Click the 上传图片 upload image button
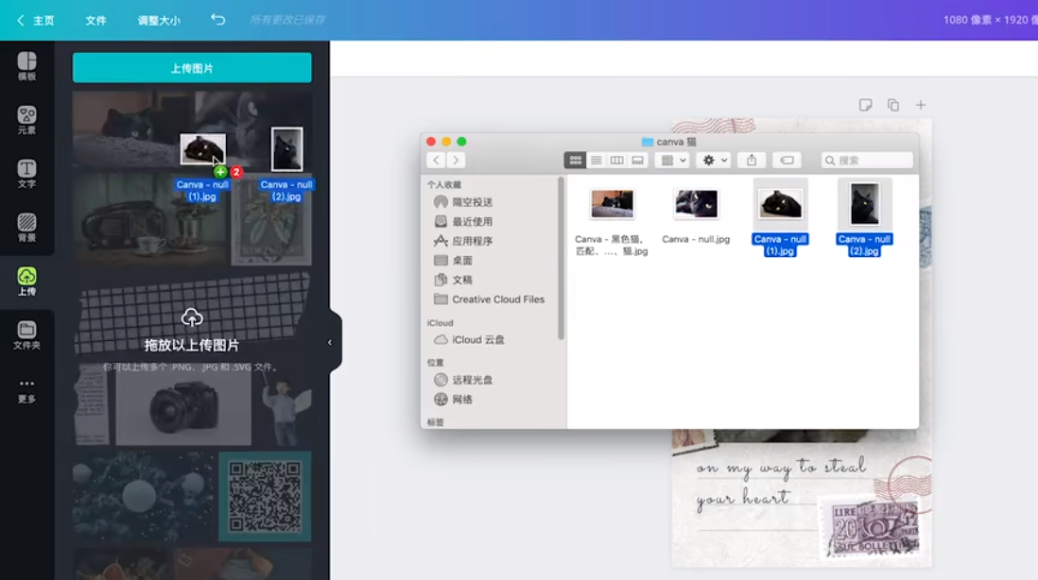 (192, 67)
